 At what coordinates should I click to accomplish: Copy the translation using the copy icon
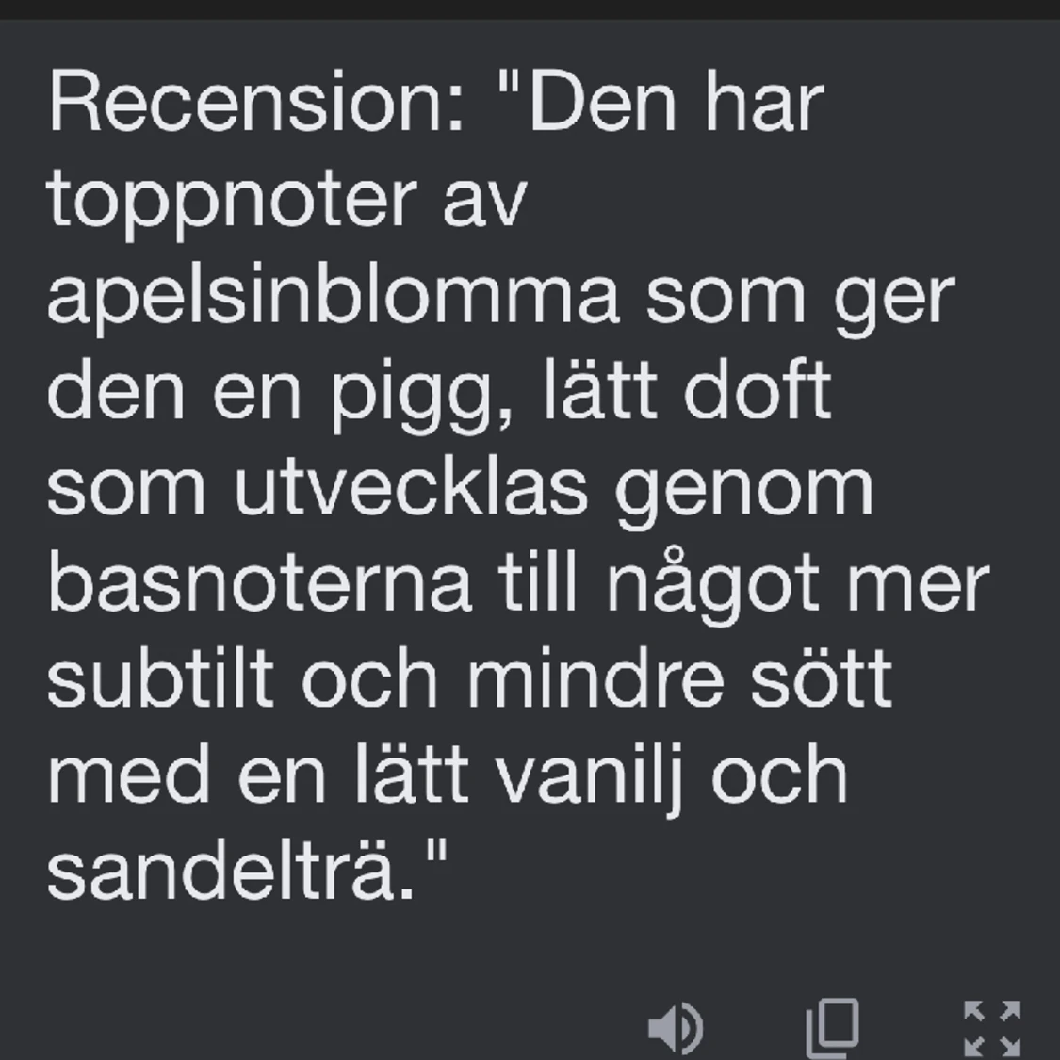coord(833,1028)
